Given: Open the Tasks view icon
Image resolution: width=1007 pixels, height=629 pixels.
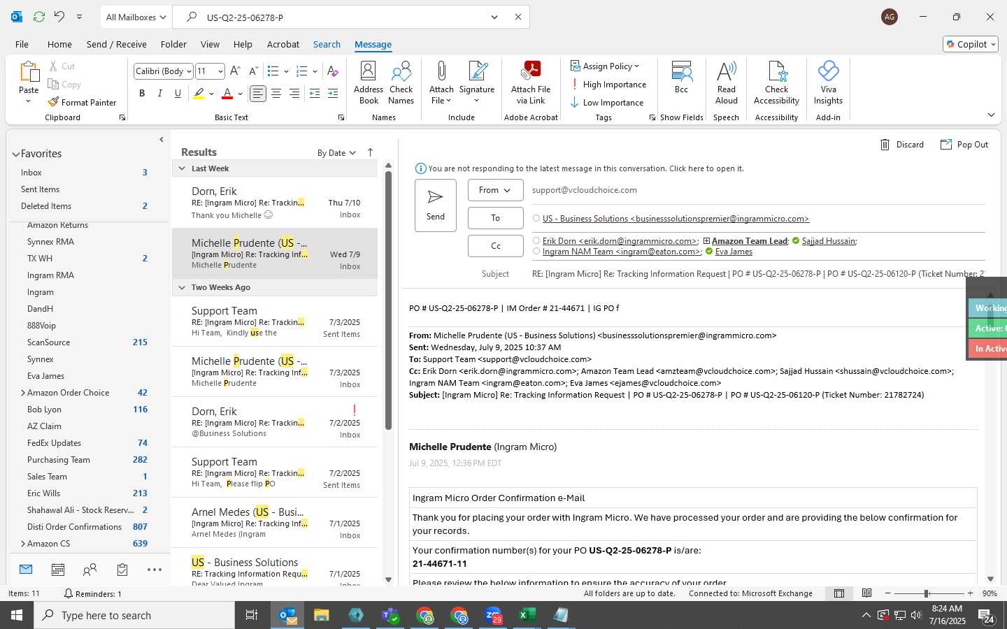Looking at the screenshot, I should (122, 570).
